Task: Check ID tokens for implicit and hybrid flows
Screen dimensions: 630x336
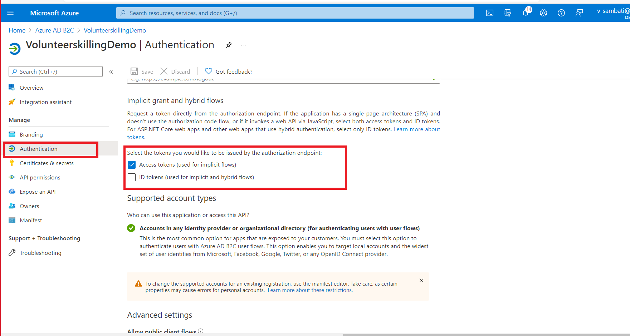Action: pos(132,177)
